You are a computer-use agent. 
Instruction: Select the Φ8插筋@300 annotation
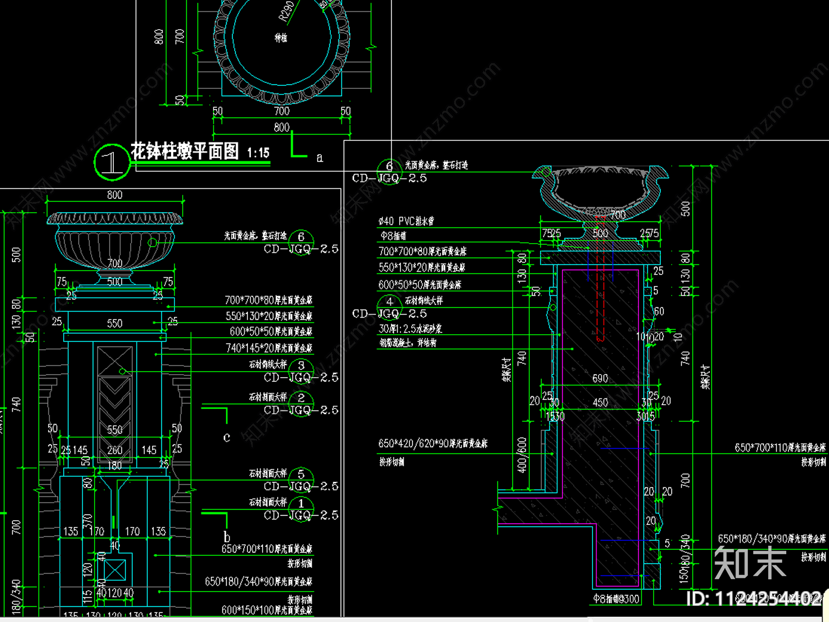coord(616,599)
